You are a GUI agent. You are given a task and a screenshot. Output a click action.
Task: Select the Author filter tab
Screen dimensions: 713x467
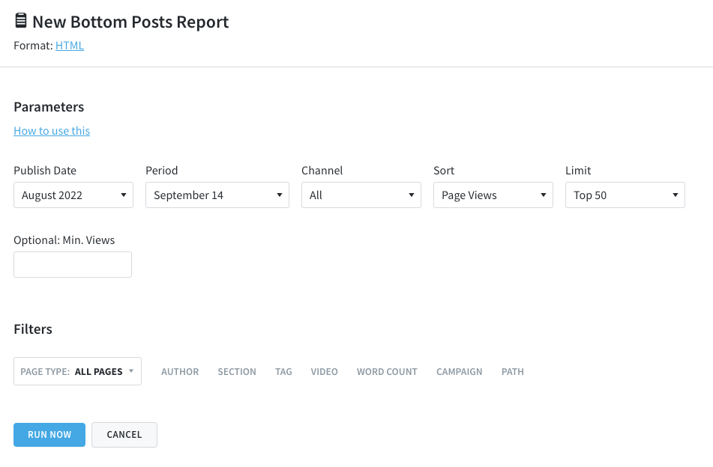click(180, 372)
